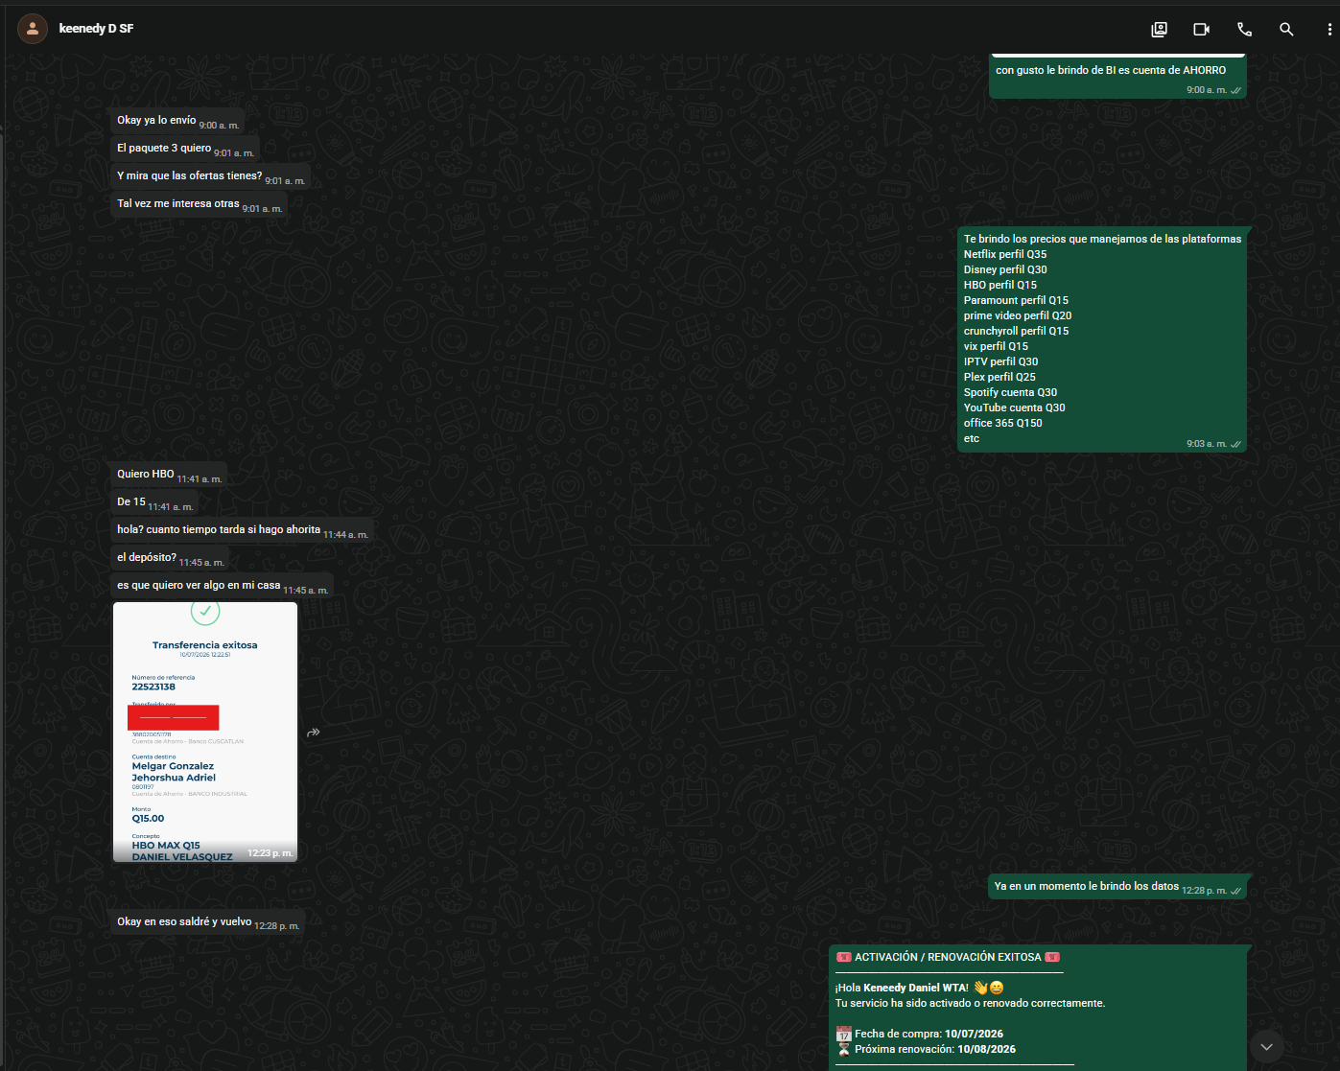The image size is (1340, 1071).
Task: Open the Transferencia exitosa receipt image
Action: (x=205, y=732)
